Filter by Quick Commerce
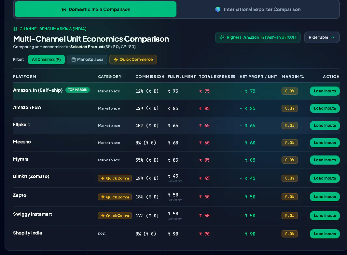The image size is (347, 255). click(133, 60)
